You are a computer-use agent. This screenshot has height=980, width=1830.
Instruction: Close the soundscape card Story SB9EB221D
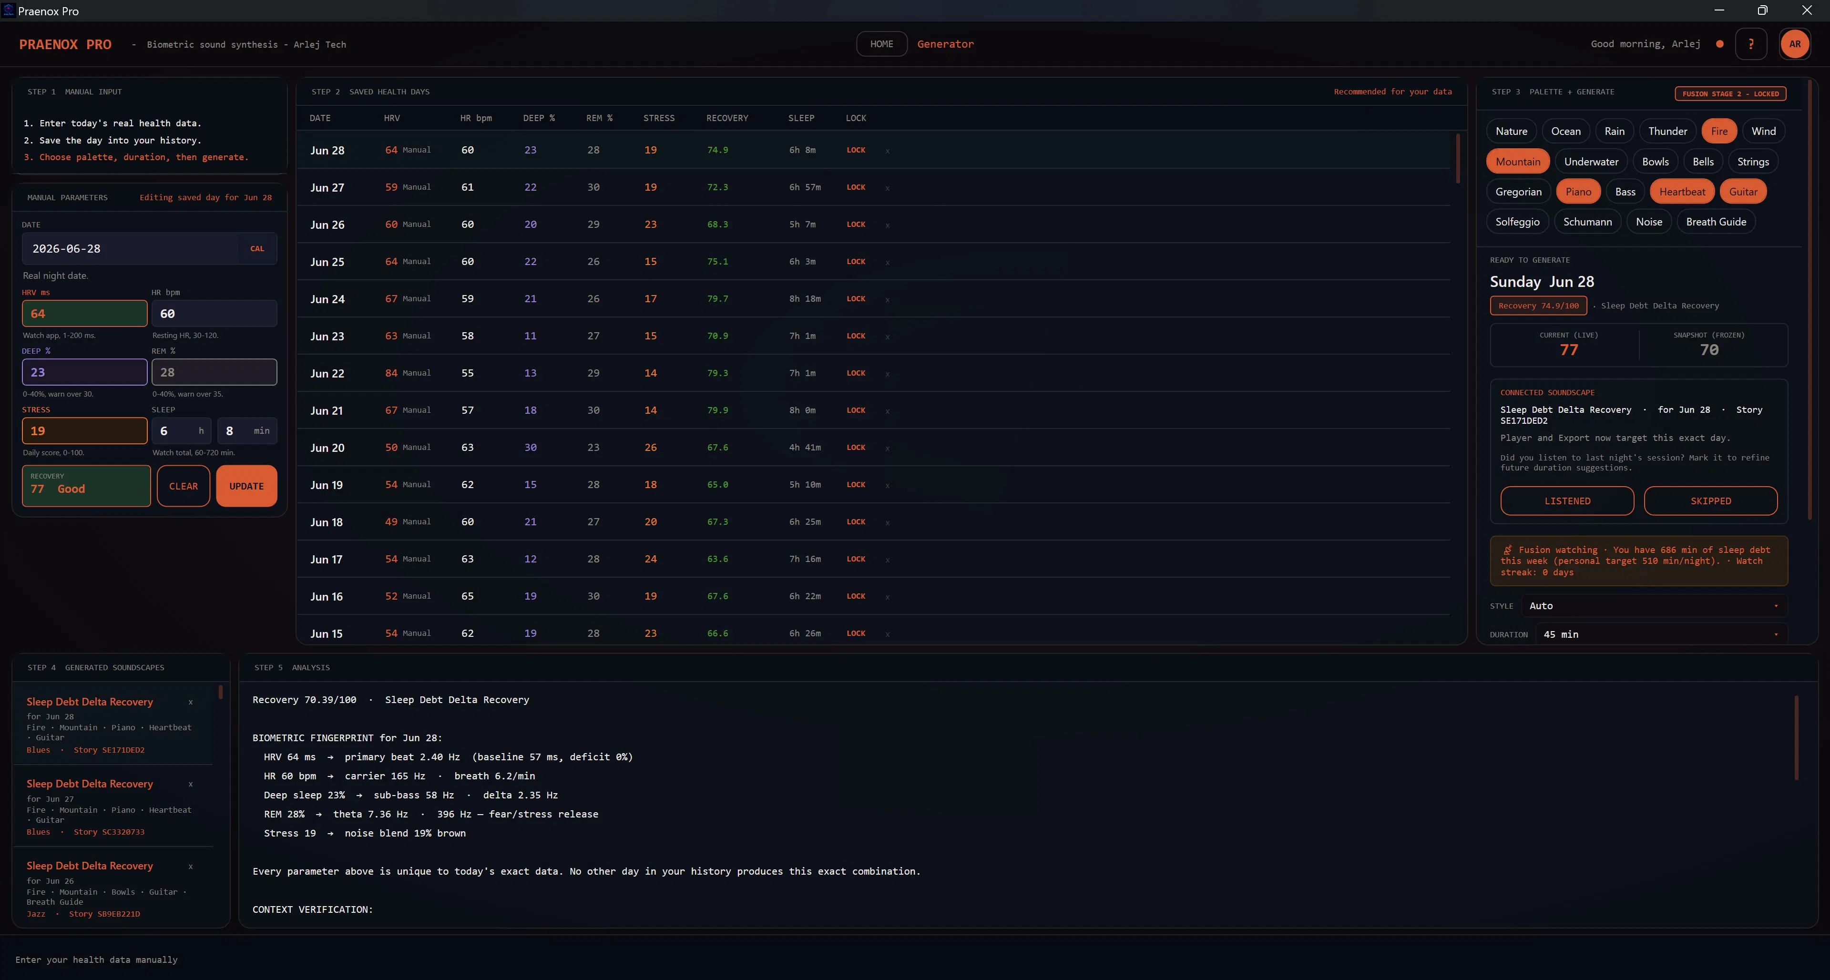tap(190, 867)
